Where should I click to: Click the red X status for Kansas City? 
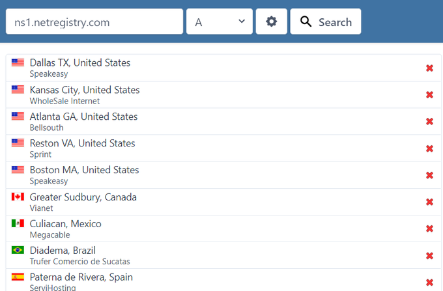coord(429,94)
